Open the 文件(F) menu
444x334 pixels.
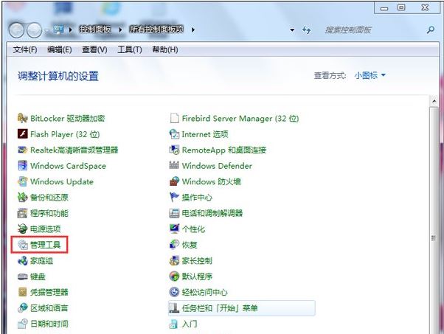pos(25,50)
